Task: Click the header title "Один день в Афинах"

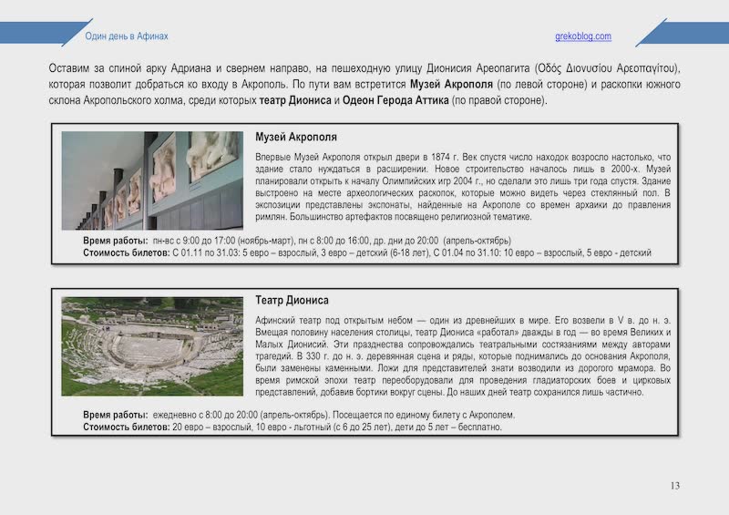Action: pyautogui.click(x=126, y=36)
